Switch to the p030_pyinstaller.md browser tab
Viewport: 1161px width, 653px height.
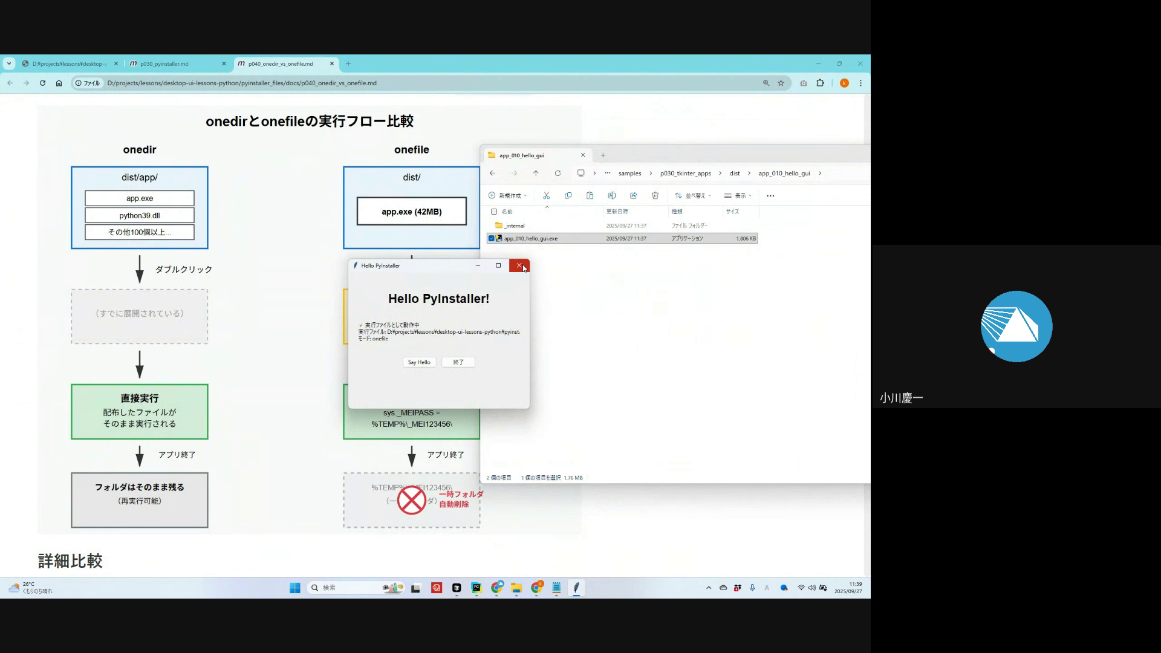(x=164, y=63)
